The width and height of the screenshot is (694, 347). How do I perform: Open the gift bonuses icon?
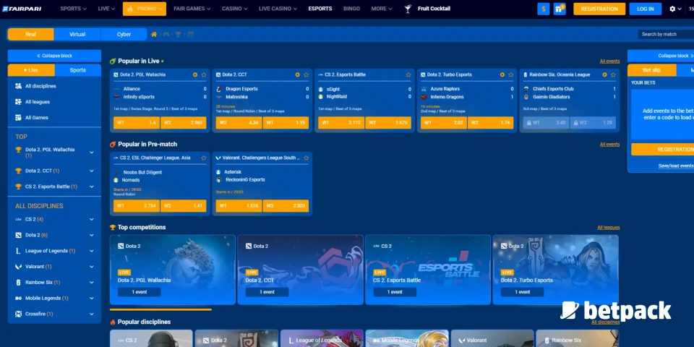coord(560,9)
